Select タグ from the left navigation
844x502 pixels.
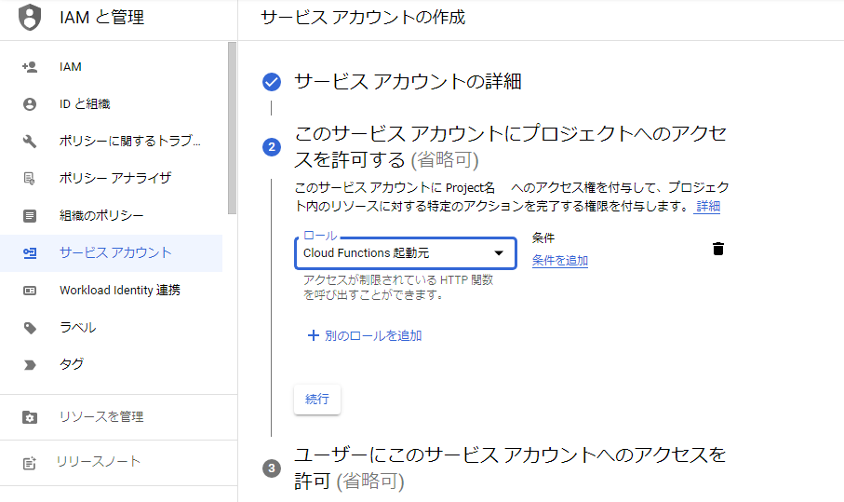click(72, 365)
